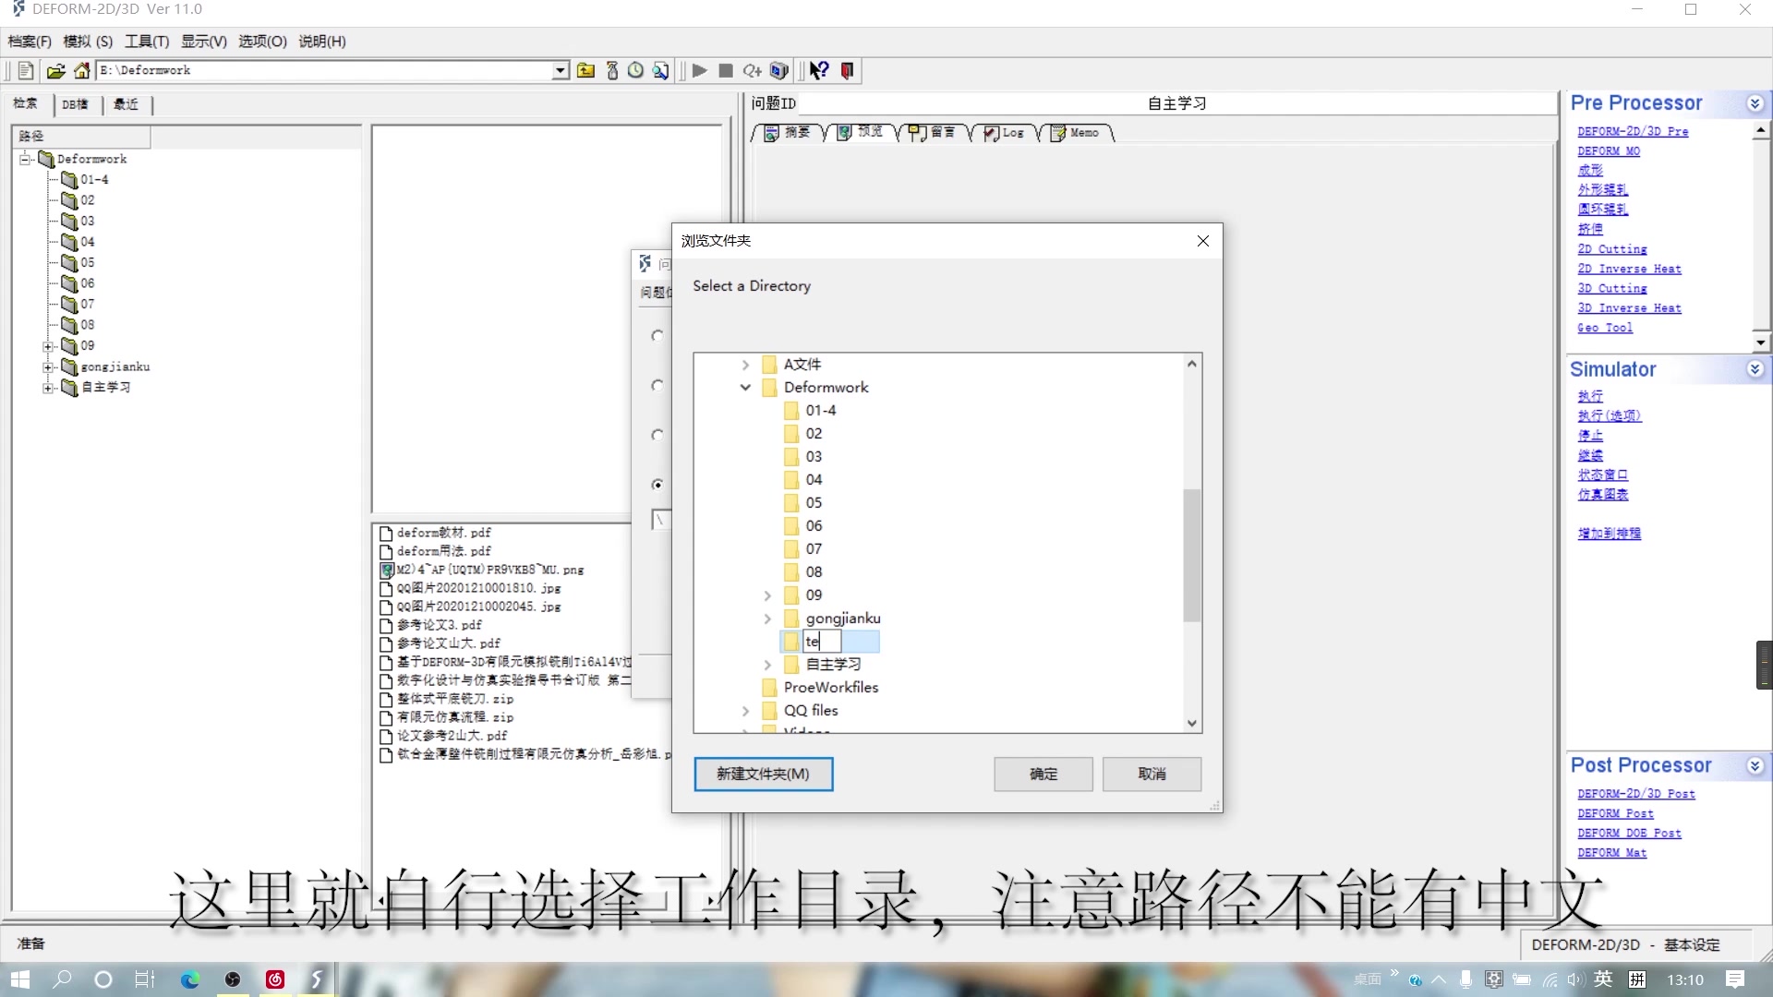Click the Q+ queue icon
This screenshot has height=997, width=1773.
(x=752, y=71)
